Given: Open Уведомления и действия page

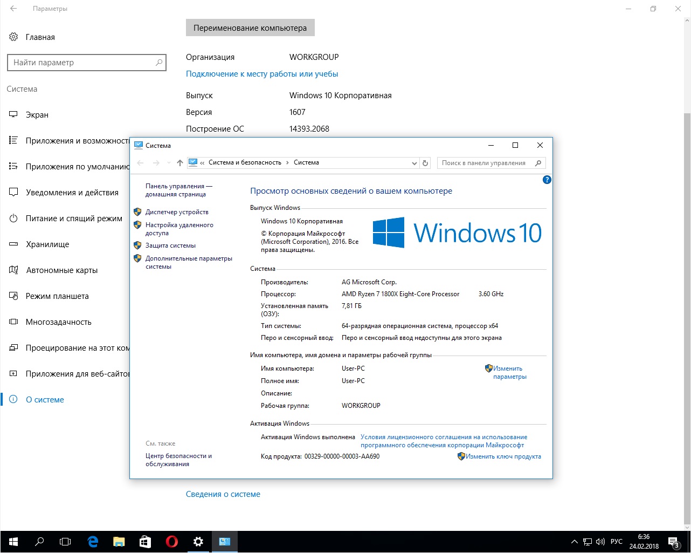Looking at the screenshot, I should click(65, 193).
